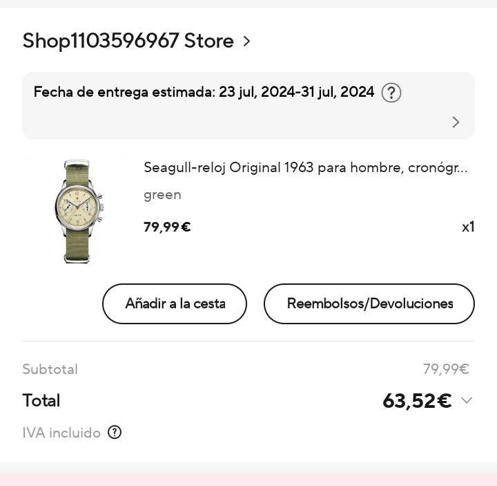
Task: Open help icon beside estimated delivery date
Action: point(391,93)
